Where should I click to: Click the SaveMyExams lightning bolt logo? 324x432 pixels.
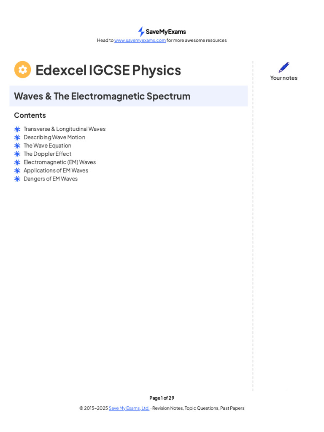141,32
